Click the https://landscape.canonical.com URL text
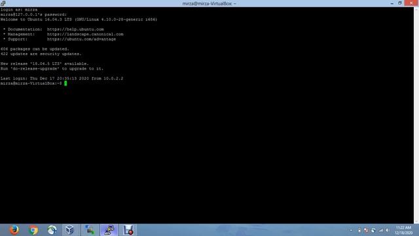This screenshot has height=236, width=419. point(85,34)
